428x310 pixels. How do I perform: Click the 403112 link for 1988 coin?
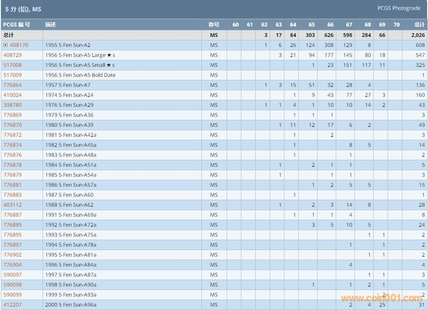[x=12, y=205]
